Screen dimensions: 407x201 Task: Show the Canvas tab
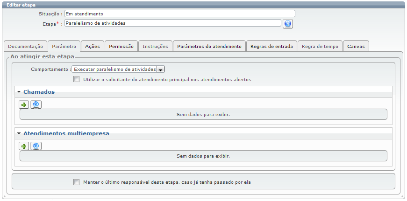click(x=356, y=47)
